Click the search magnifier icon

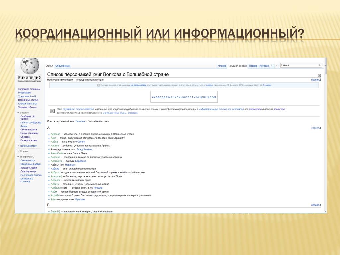pos(320,65)
